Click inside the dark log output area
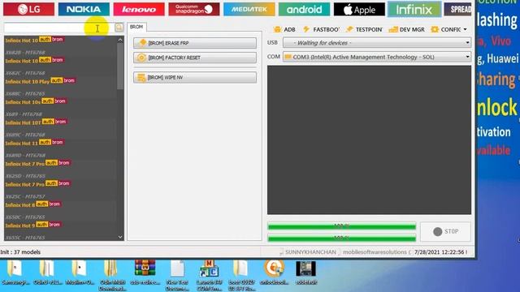520x292 pixels. 369,140
